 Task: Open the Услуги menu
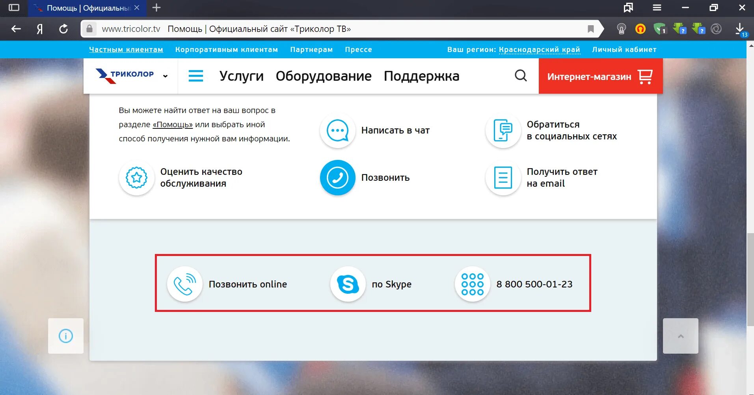242,76
